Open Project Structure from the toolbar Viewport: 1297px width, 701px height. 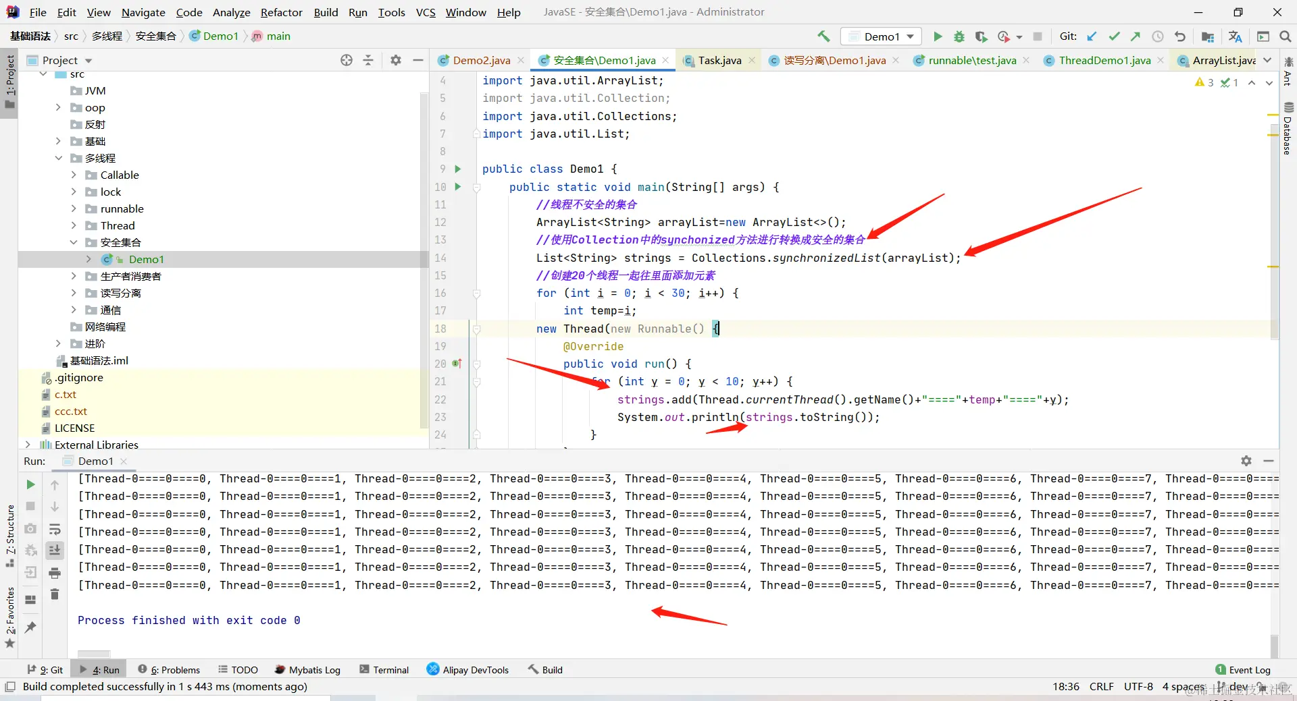click(1208, 36)
